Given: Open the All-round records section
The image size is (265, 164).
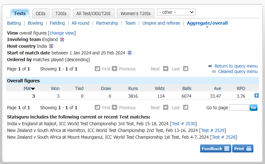Looking at the screenshot, I should [x=80, y=23].
